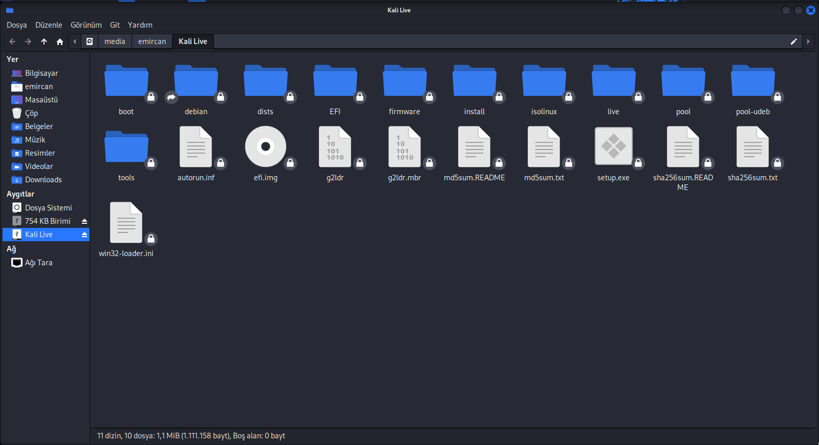Click the status bar summary text

tap(191, 436)
